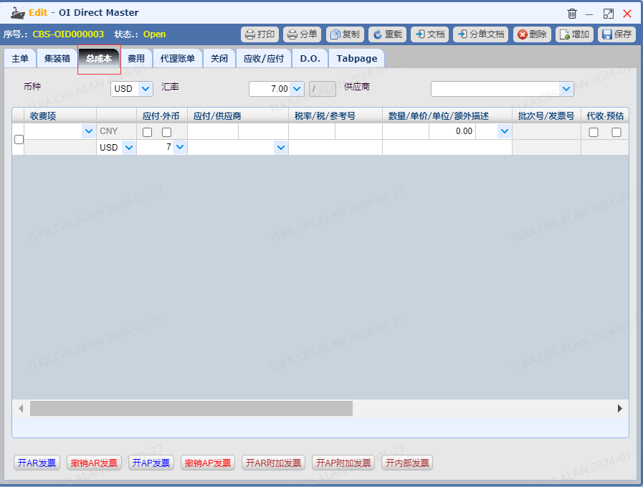Click the 撤销AP发票 button
Viewport: 643px width, 487px height.
208,463
